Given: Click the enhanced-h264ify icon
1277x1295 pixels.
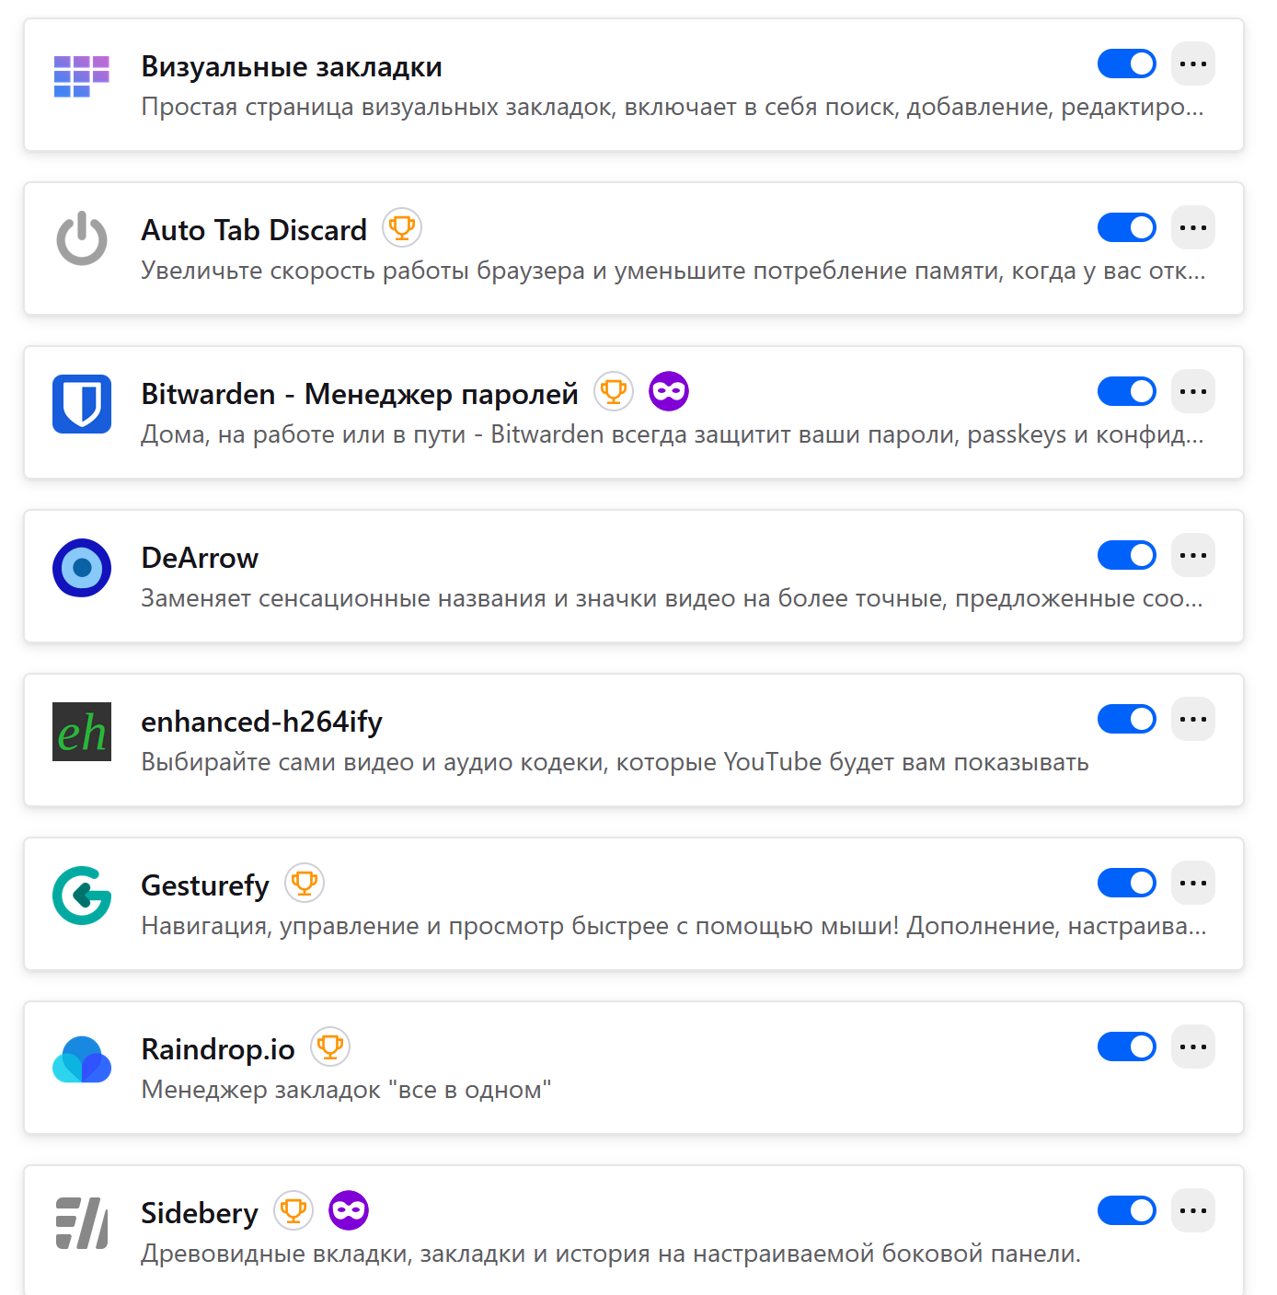Looking at the screenshot, I should click(x=81, y=731).
